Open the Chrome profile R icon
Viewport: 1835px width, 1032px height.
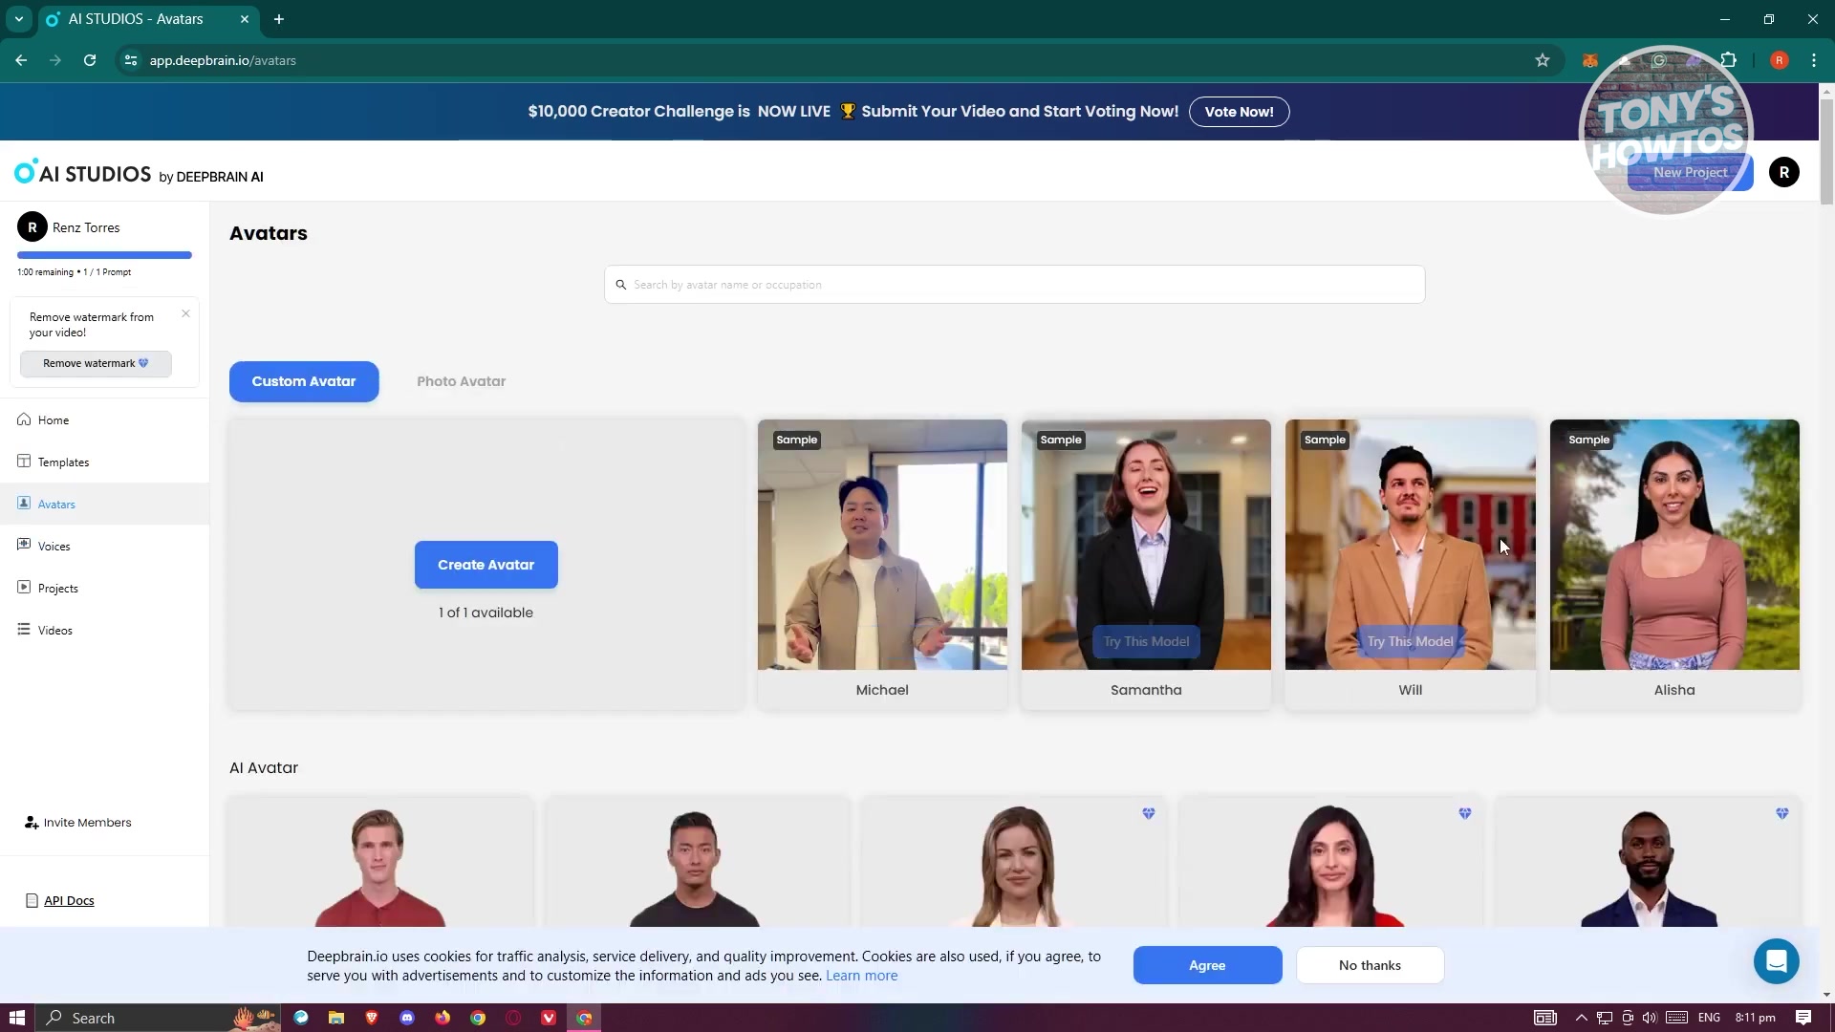click(x=1779, y=60)
